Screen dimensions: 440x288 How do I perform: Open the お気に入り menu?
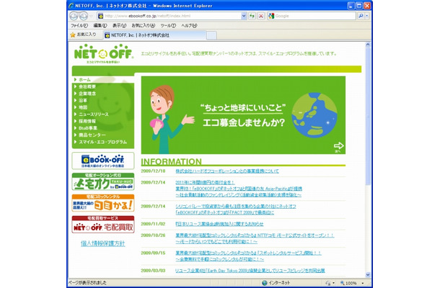click(x=144, y=25)
